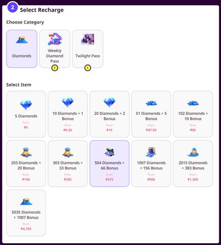Choose the 2015 Diamonds + 383 Bonus item
The width and height of the screenshot is (221, 245).
[193, 163]
